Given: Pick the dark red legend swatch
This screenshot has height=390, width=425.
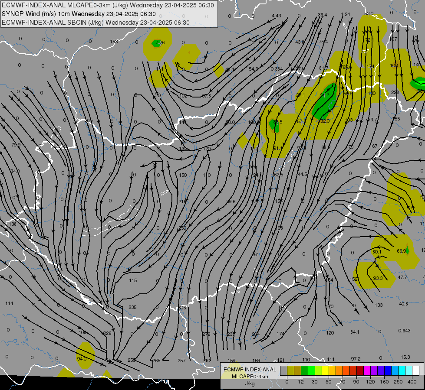Looking at the screenshot, I should (360, 371).
